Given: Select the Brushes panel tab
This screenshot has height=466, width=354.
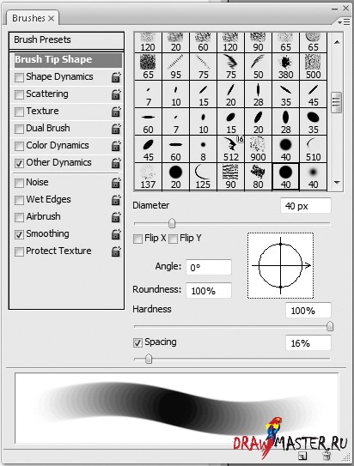Looking at the screenshot, I should [x=33, y=18].
